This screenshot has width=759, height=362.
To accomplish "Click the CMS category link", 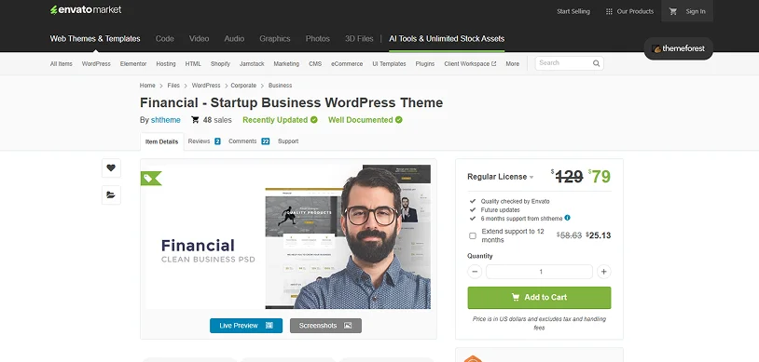I will [315, 64].
